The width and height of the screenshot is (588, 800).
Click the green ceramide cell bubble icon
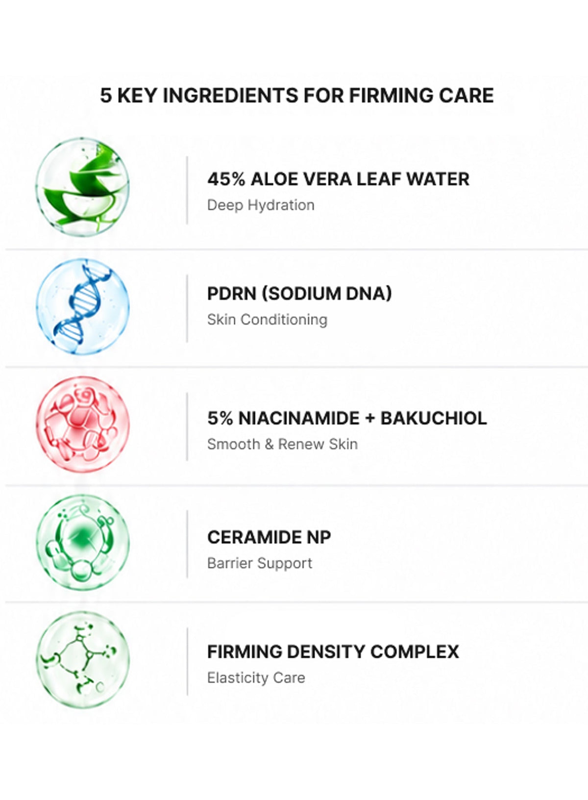[83, 542]
